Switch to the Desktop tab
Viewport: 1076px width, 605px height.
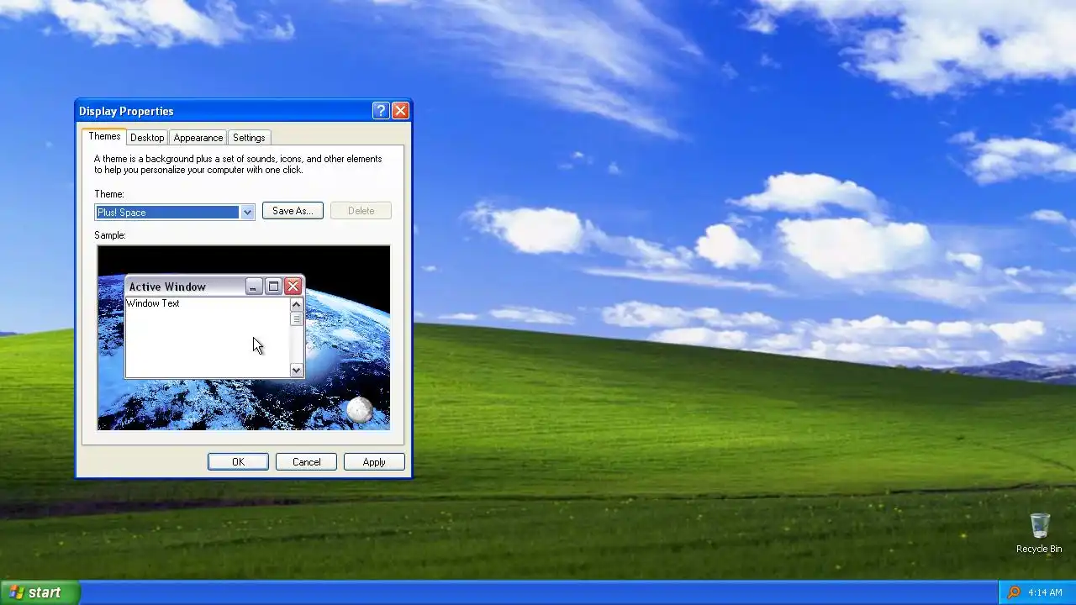pos(147,138)
